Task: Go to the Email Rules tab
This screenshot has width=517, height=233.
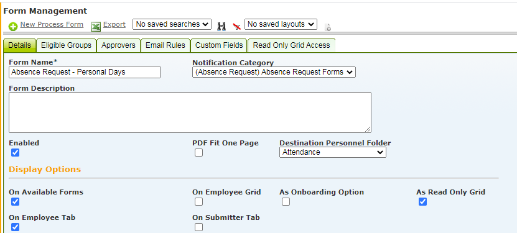Action: (165, 45)
